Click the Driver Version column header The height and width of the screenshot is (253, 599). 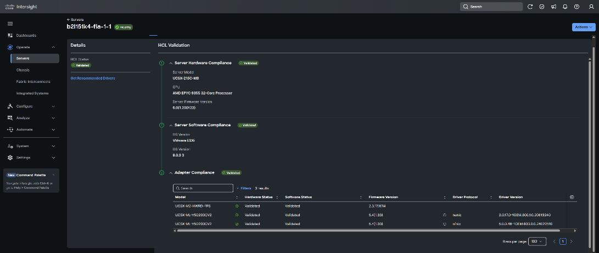(511, 197)
